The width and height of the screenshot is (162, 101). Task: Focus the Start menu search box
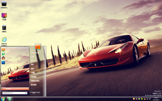click(15, 93)
